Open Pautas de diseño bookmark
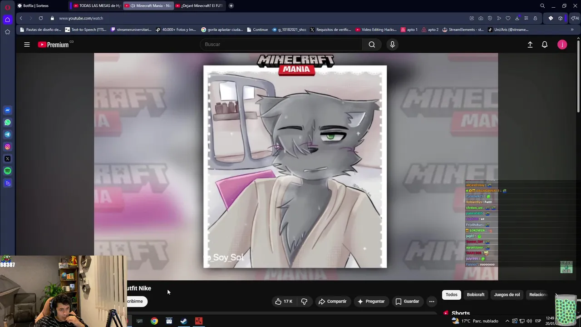The height and width of the screenshot is (327, 581). (x=40, y=30)
